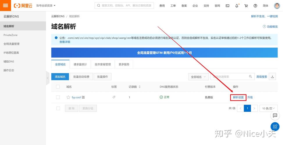Focus the top global search field
The height and width of the screenshot is (145, 283).
point(124,6)
